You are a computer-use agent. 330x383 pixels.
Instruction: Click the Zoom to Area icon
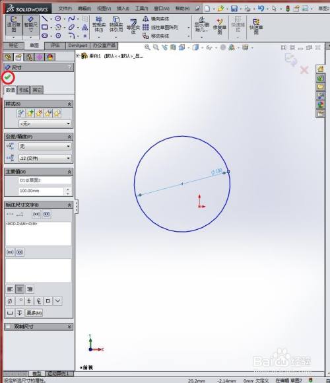coord(156,47)
